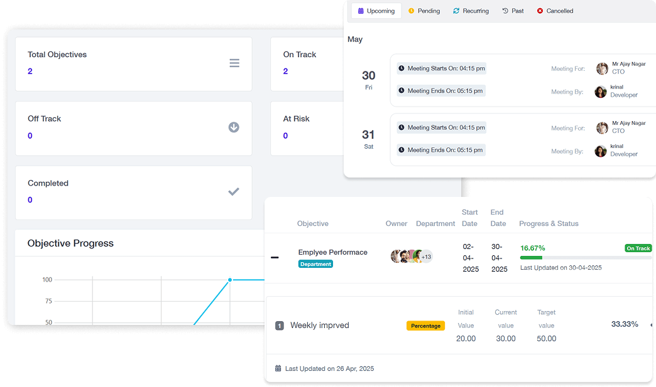The width and height of the screenshot is (656, 387).
Task: Click the Completed checkmark icon
Action: pos(234,192)
